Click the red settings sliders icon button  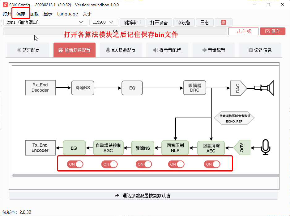224,22
